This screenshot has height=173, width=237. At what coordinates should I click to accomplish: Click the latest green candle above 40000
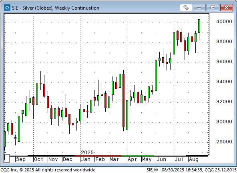click(199, 26)
